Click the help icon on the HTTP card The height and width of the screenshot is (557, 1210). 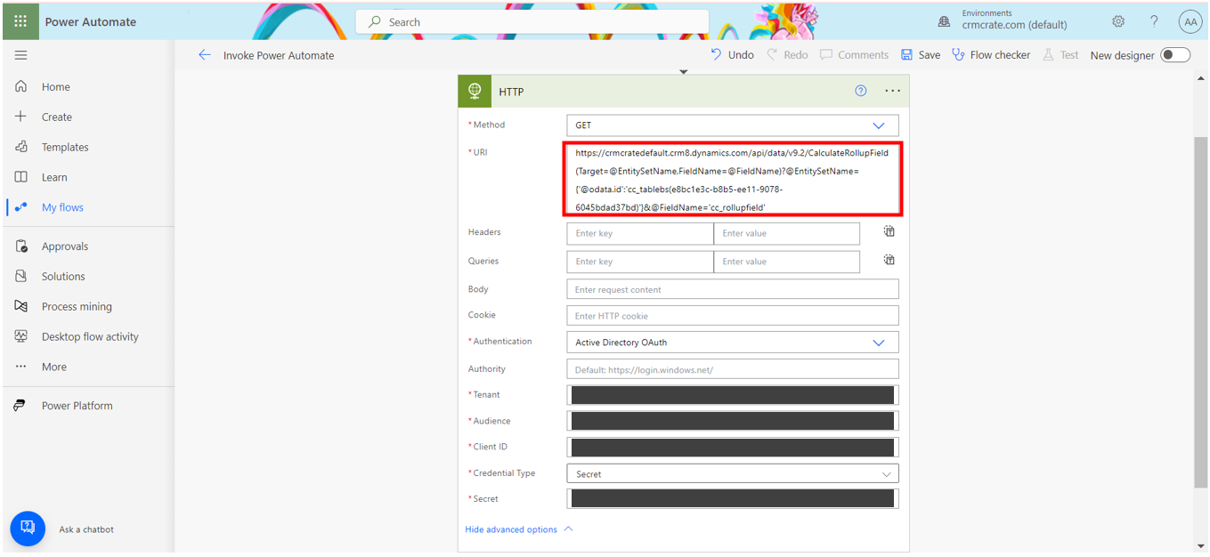pyautogui.click(x=860, y=91)
